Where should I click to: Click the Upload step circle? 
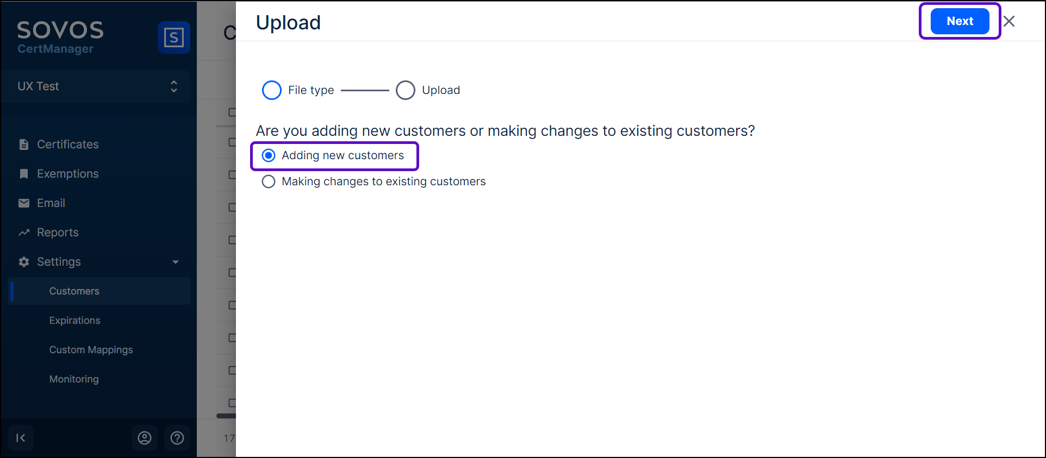point(406,90)
